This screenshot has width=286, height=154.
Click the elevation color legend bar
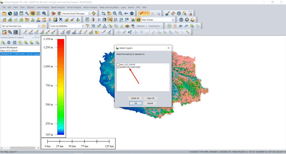point(61,87)
